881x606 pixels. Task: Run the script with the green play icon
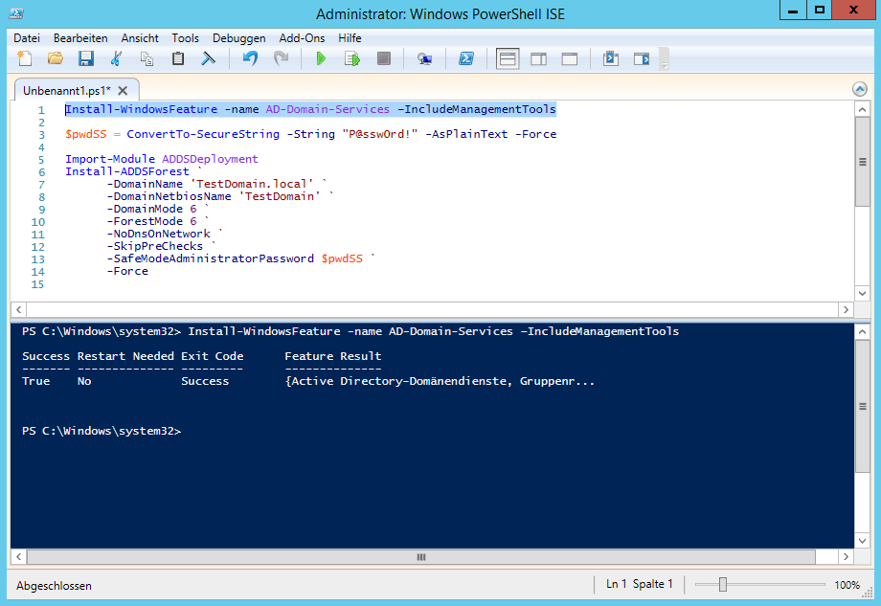(x=321, y=59)
